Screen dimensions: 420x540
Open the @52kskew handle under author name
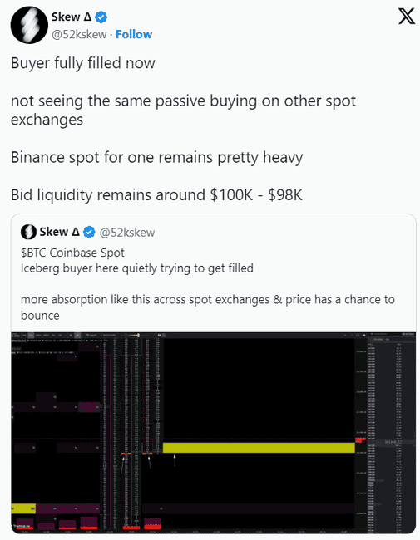pos(79,34)
